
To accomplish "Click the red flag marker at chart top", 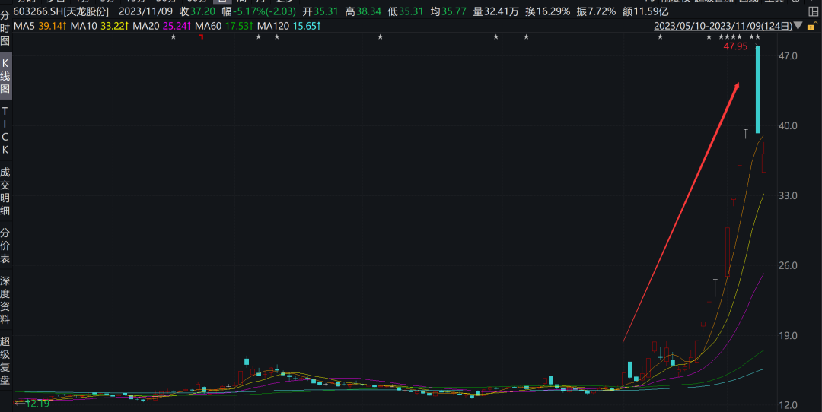I will coord(201,37).
